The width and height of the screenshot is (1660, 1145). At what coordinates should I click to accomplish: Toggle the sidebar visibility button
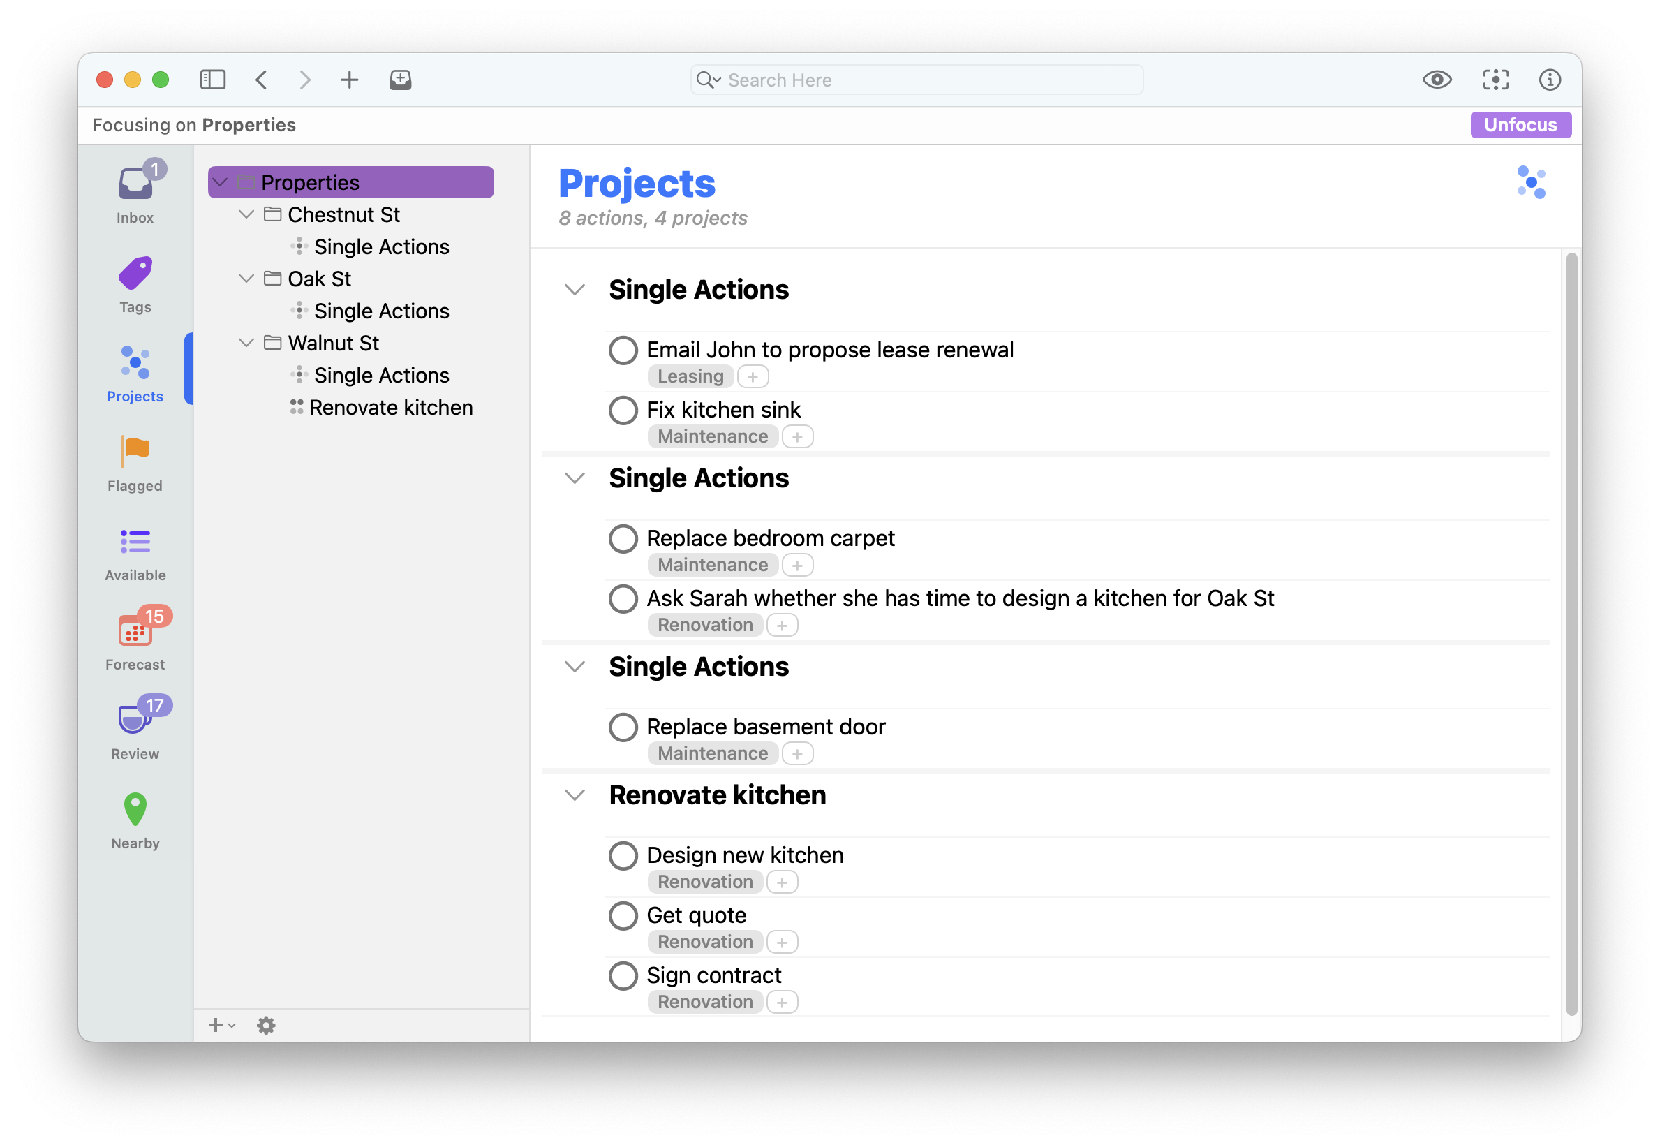212,80
